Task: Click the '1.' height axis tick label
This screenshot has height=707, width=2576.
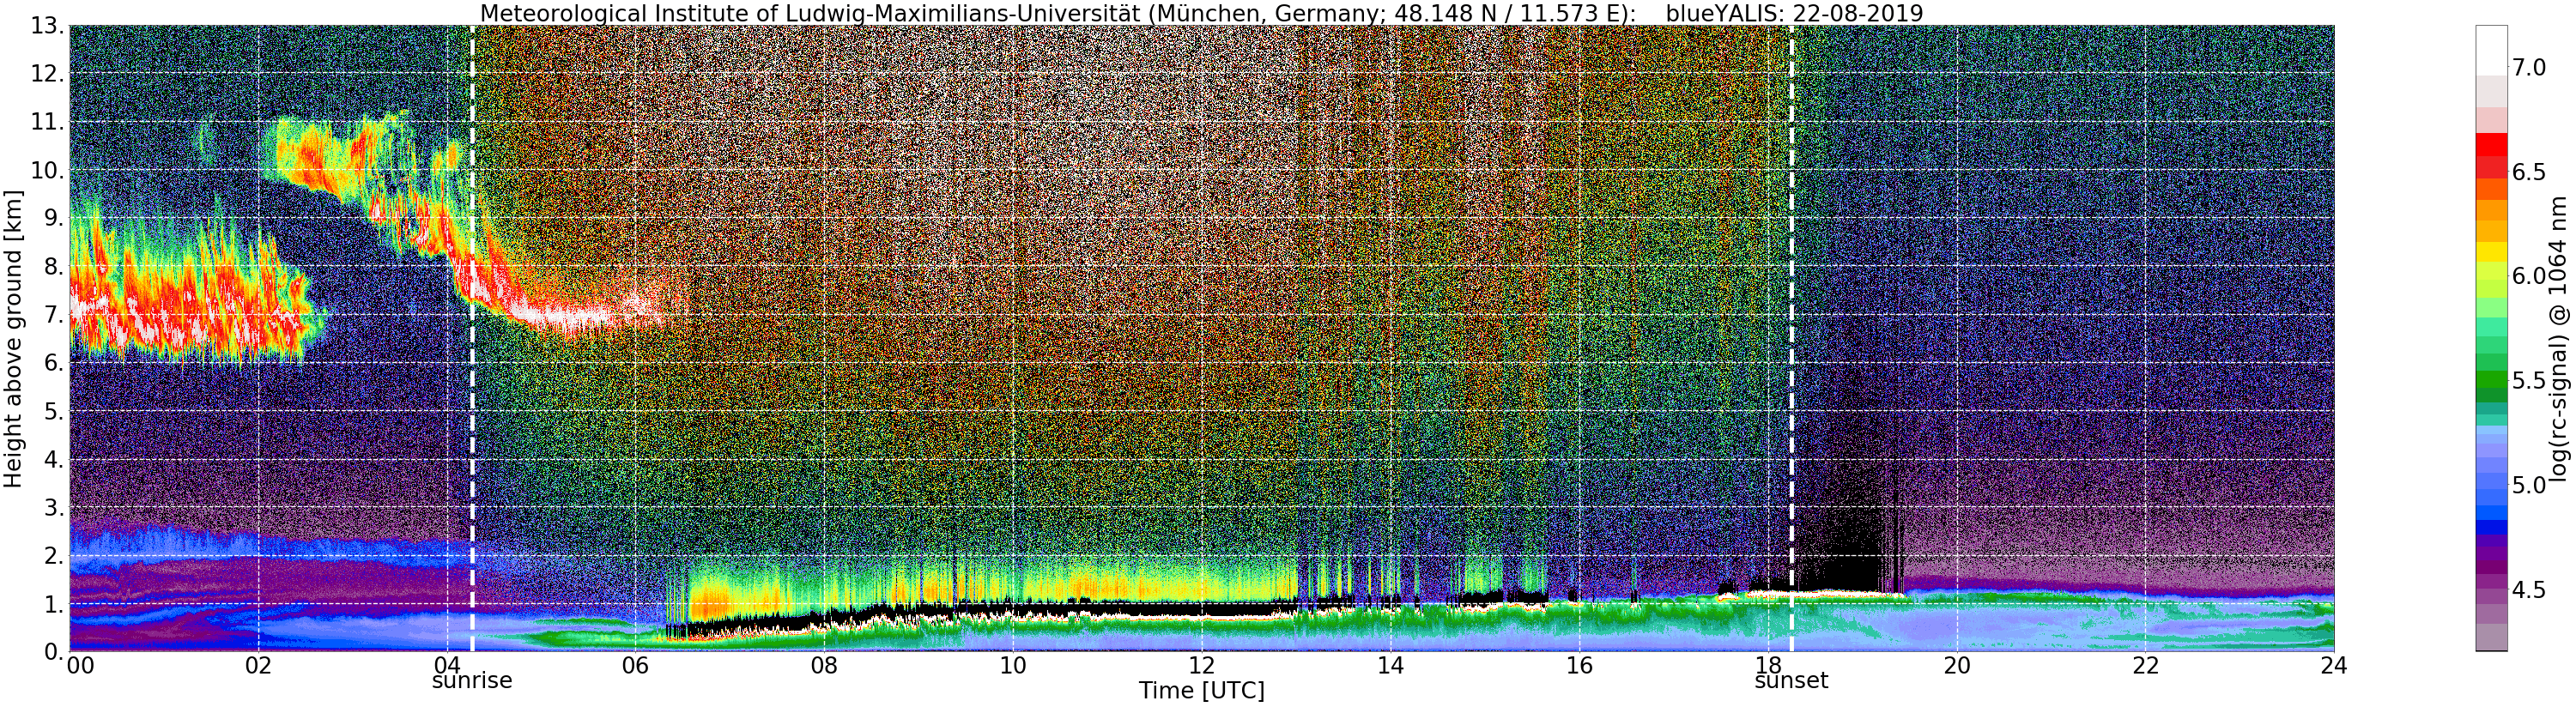Action: [54, 604]
